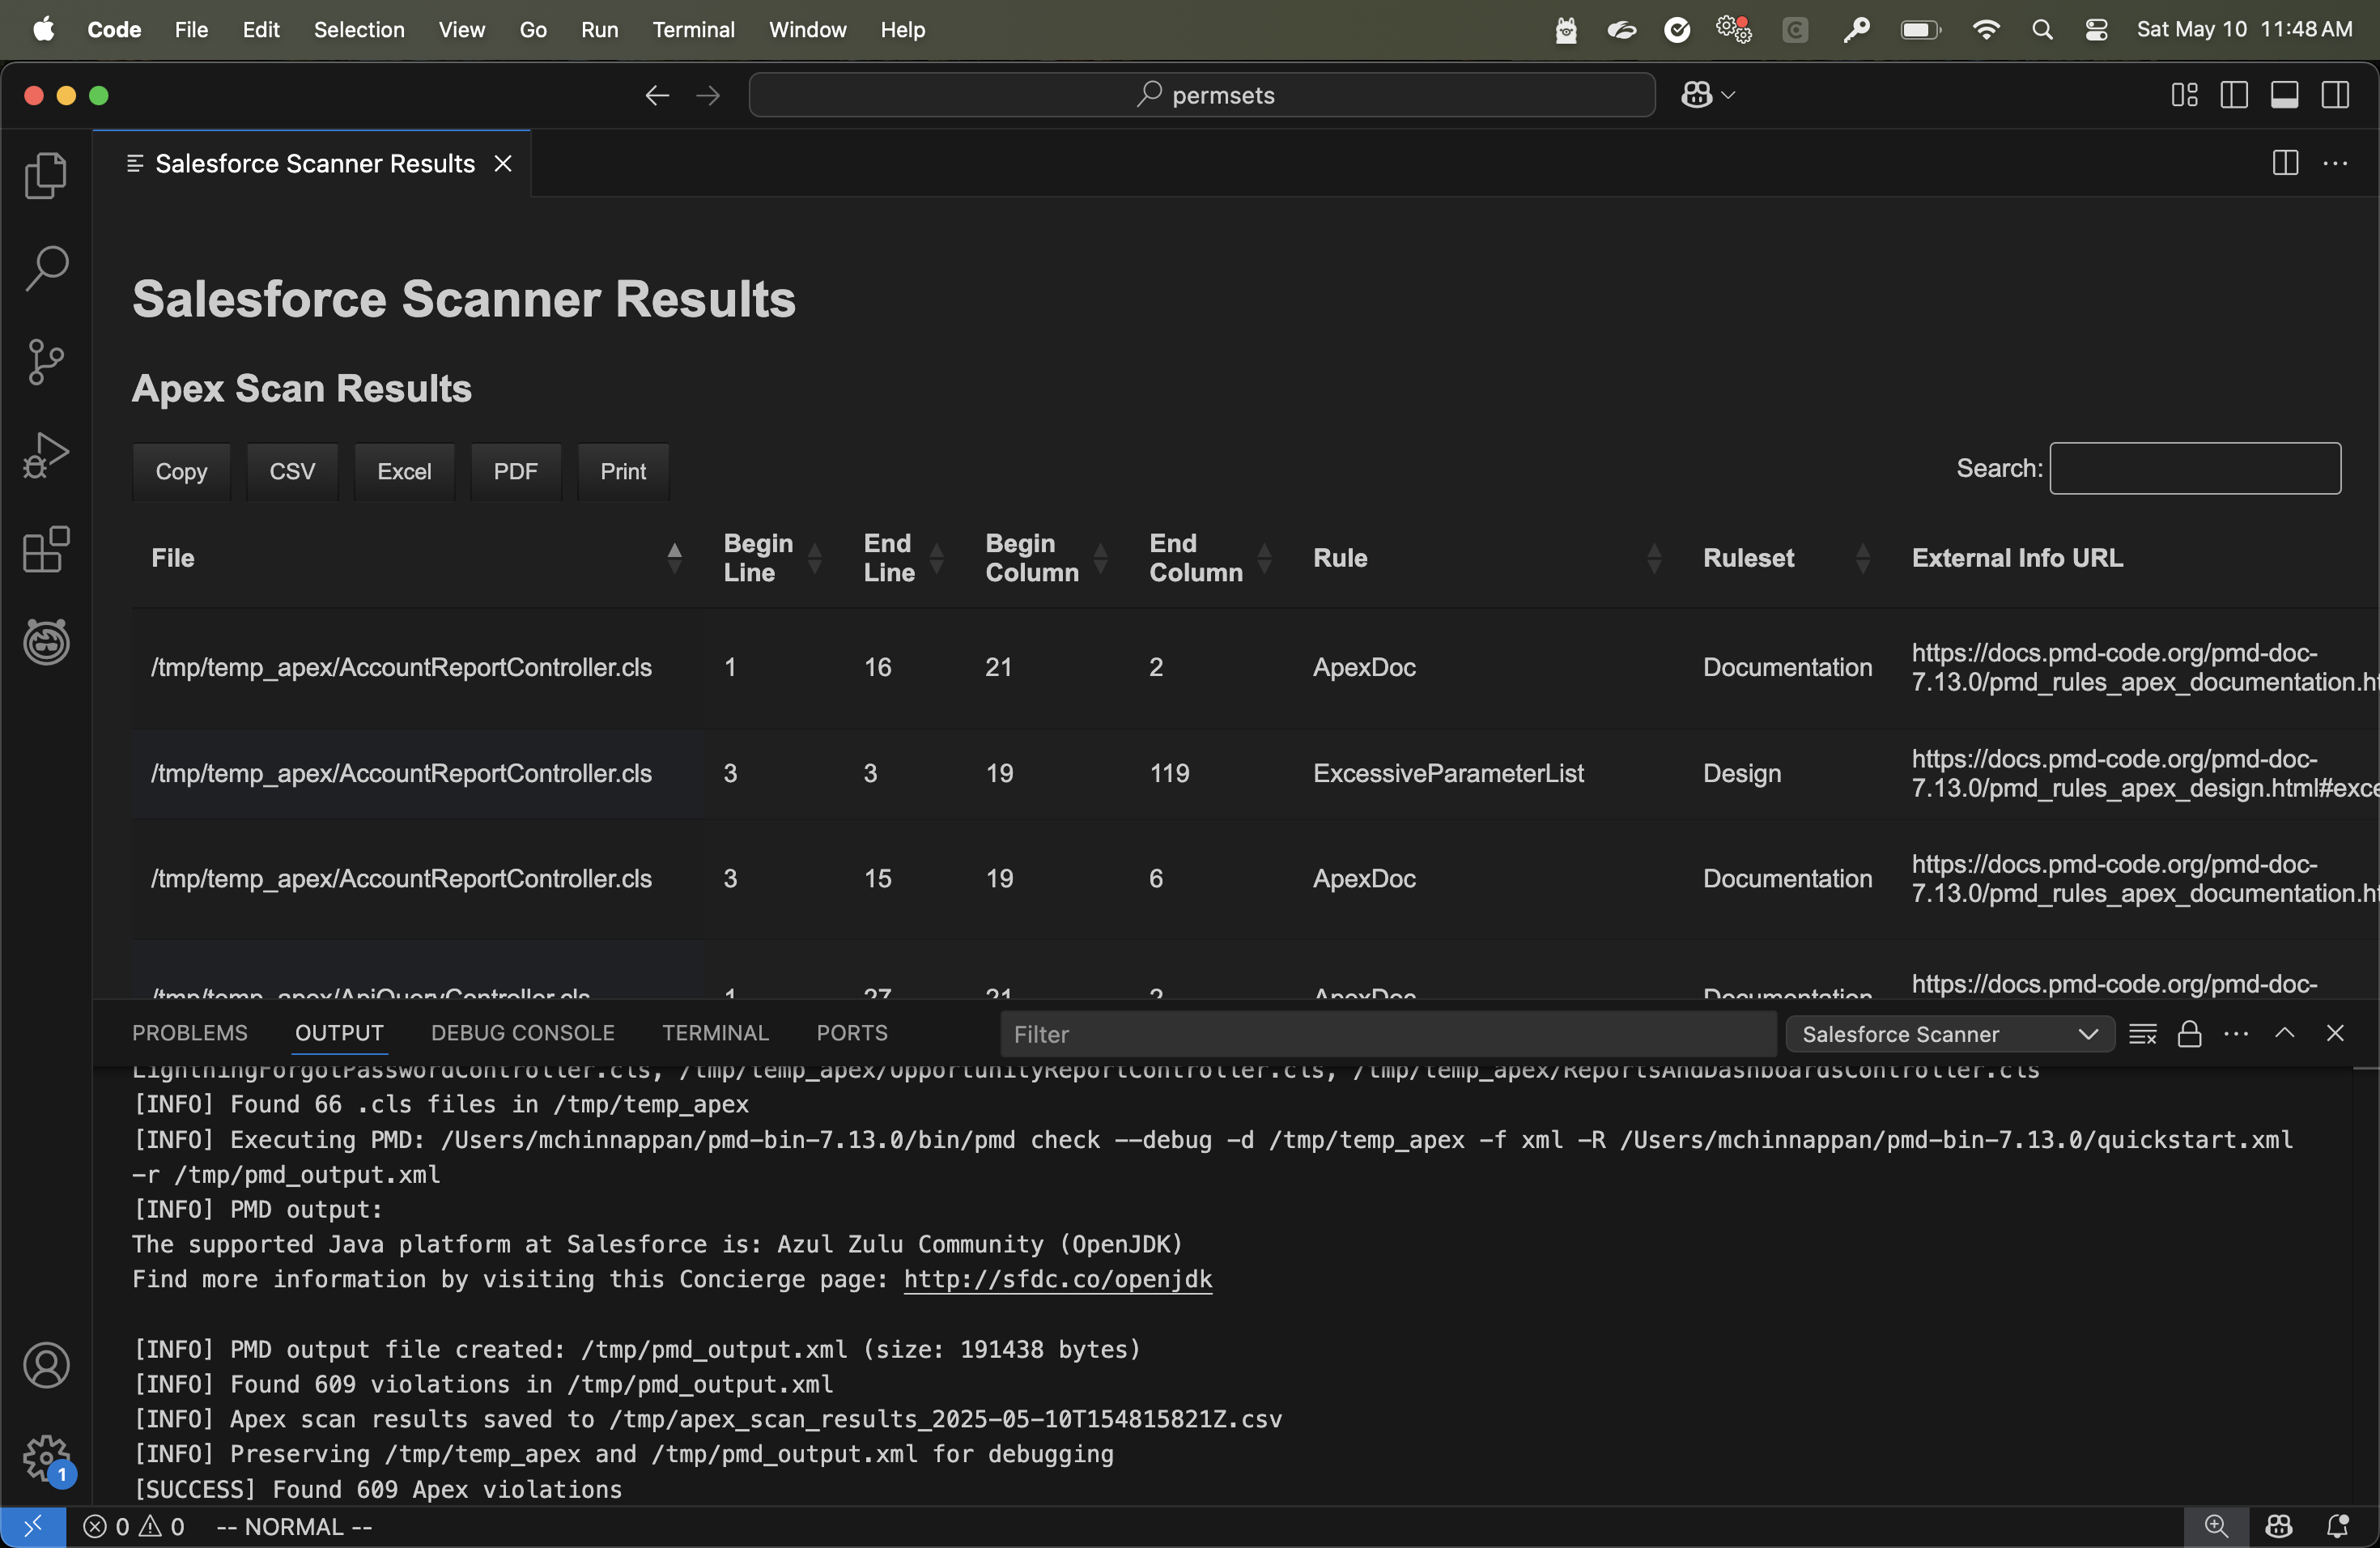Image resolution: width=2380 pixels, height=1548 pixels.
Task: Open macOS Spotlight search icon
Action: (2042, 30)
